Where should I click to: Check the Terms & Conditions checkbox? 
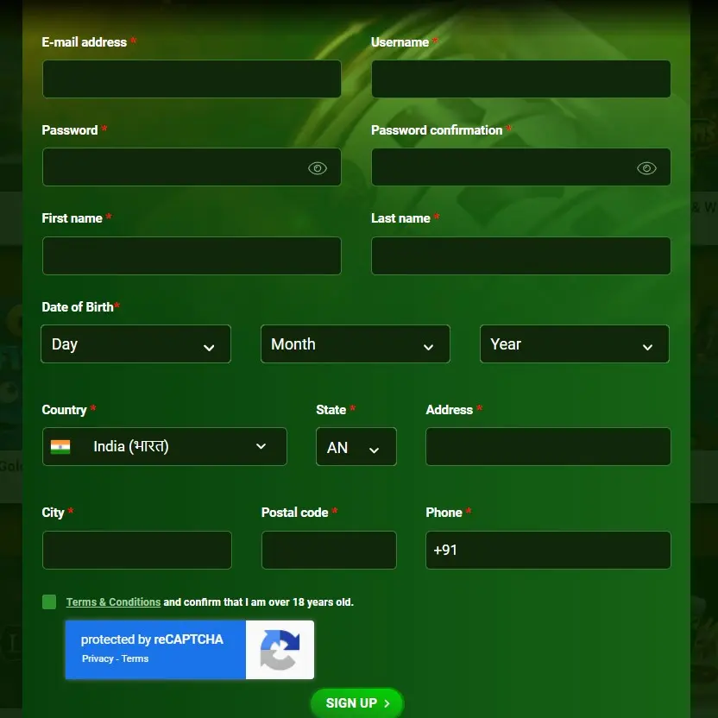click(x=49, y=602)
